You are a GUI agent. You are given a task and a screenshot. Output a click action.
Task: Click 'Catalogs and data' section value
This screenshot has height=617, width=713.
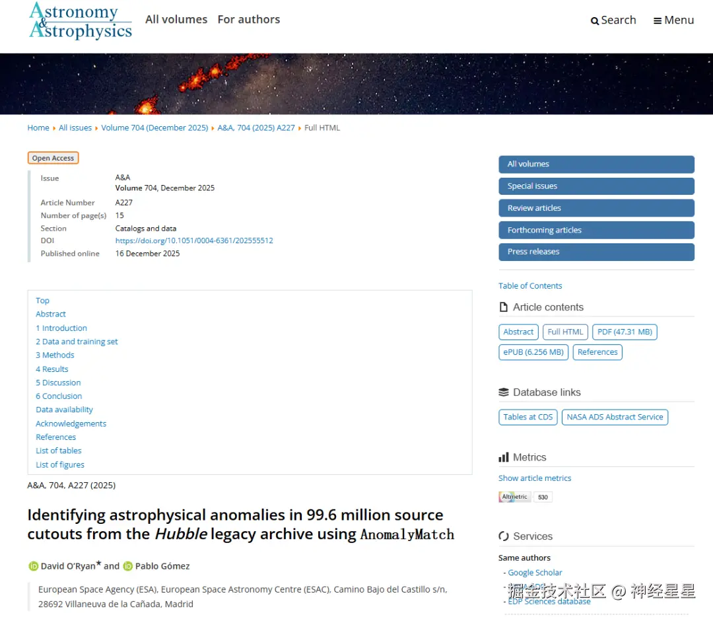click(x=145, y=229)
